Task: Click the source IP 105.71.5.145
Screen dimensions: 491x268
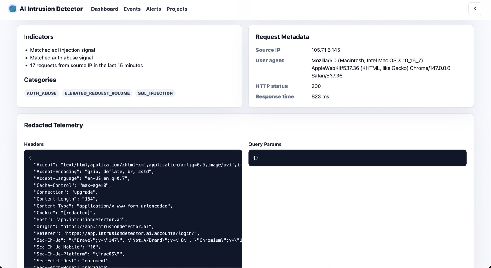Action: (326, 50)
